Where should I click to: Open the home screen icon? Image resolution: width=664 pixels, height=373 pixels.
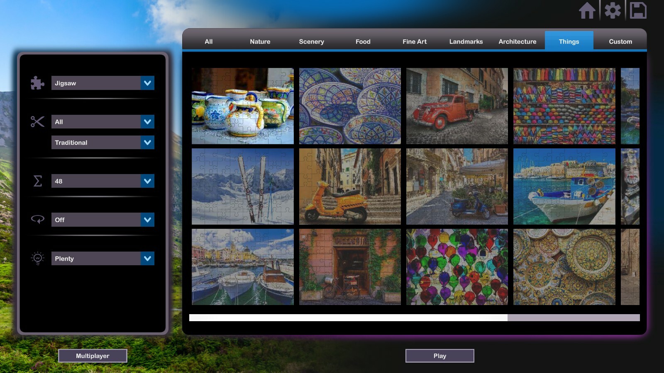pos(587,11)
